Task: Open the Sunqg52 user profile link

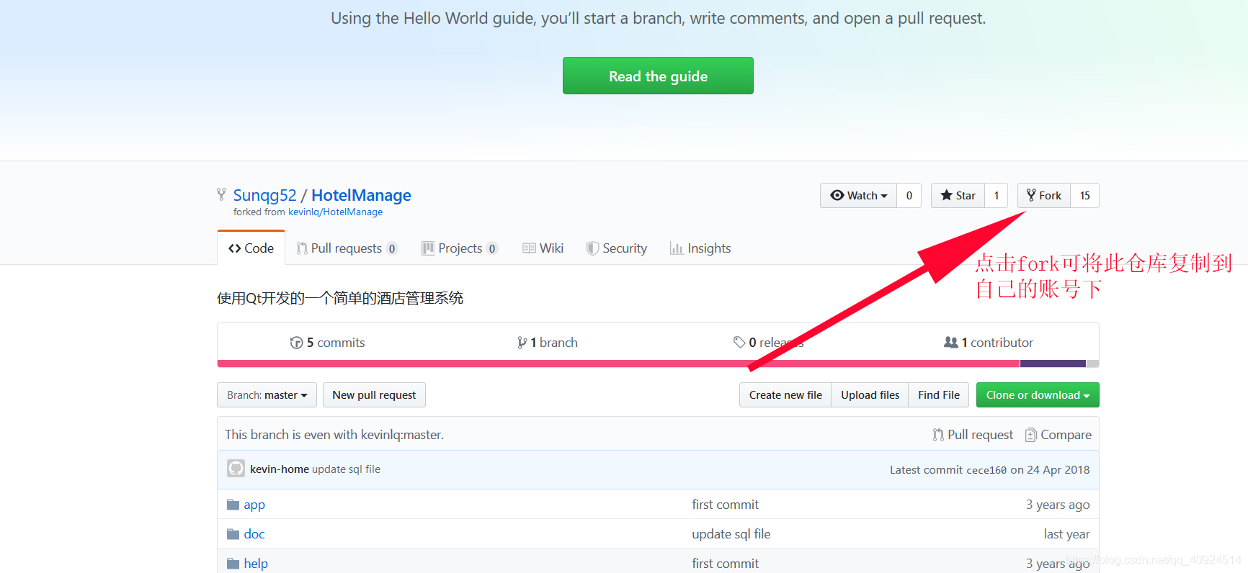Action: 264,195
